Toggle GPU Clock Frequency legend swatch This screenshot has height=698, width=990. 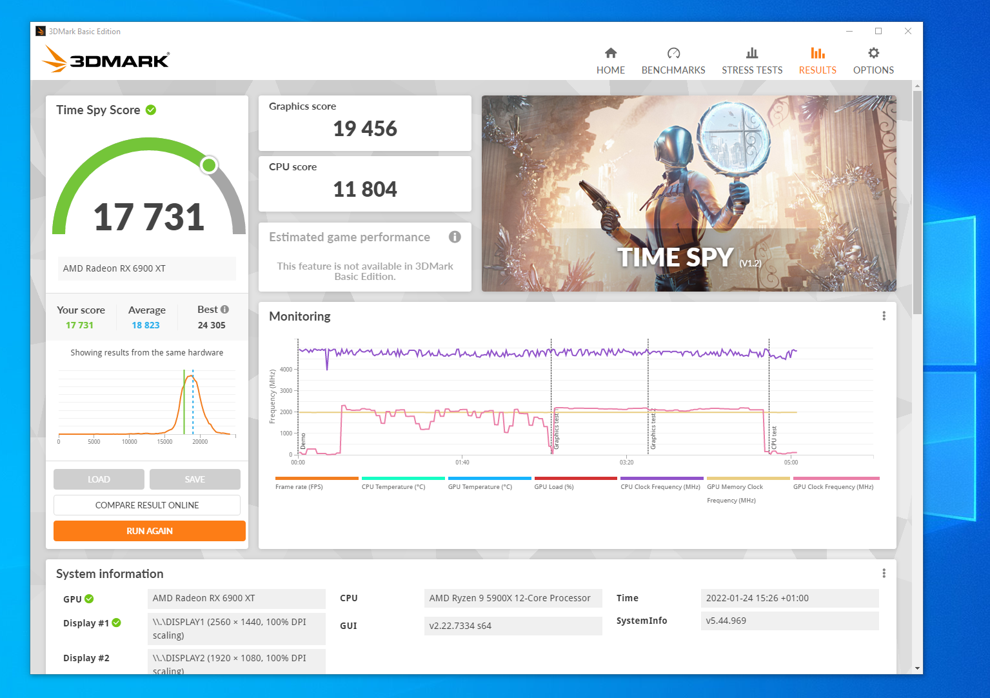tap(836, 479)
